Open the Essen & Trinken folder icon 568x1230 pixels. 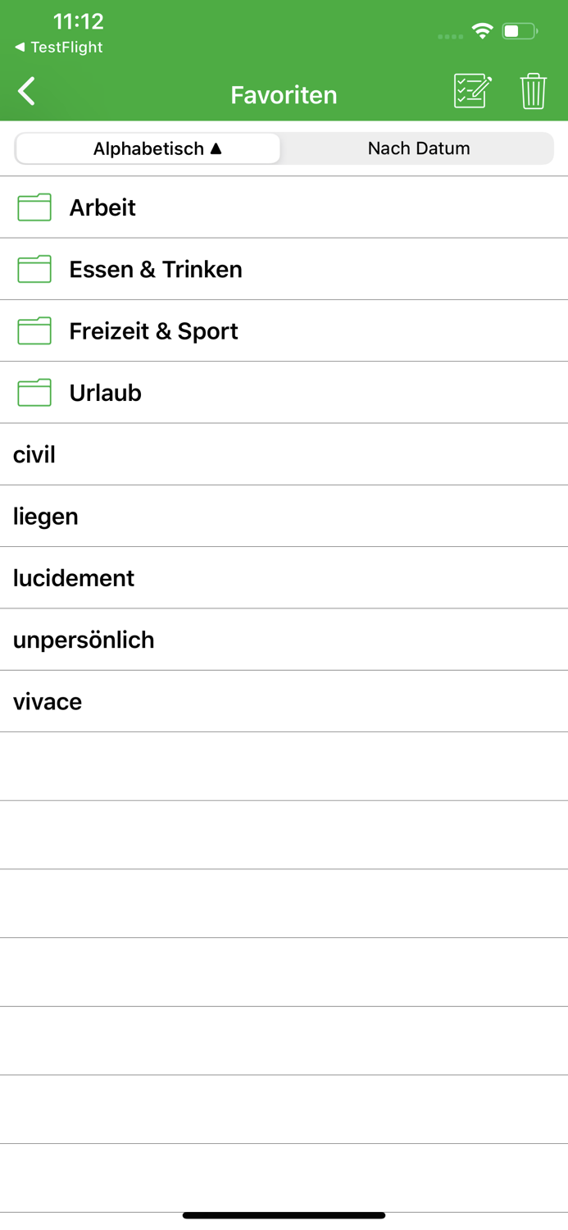point(34,269)
